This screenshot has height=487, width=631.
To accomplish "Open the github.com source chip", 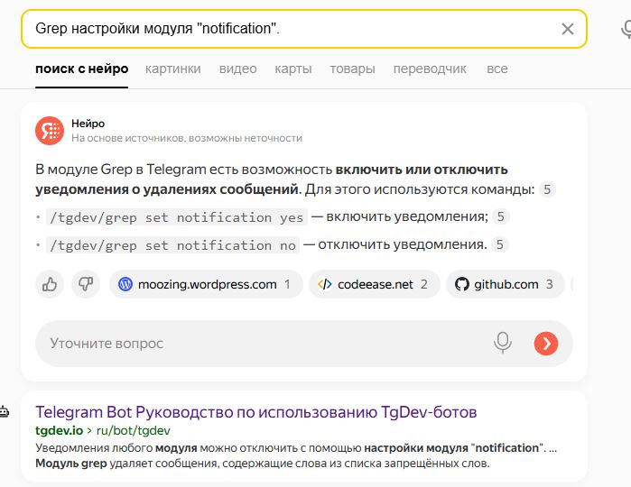I will 504,284.
